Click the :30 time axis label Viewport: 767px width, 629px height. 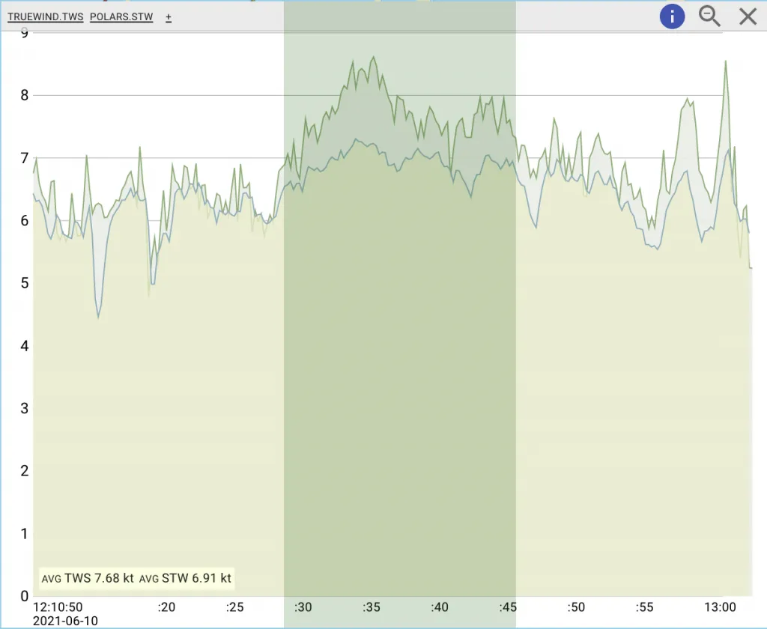coord(303,607)
